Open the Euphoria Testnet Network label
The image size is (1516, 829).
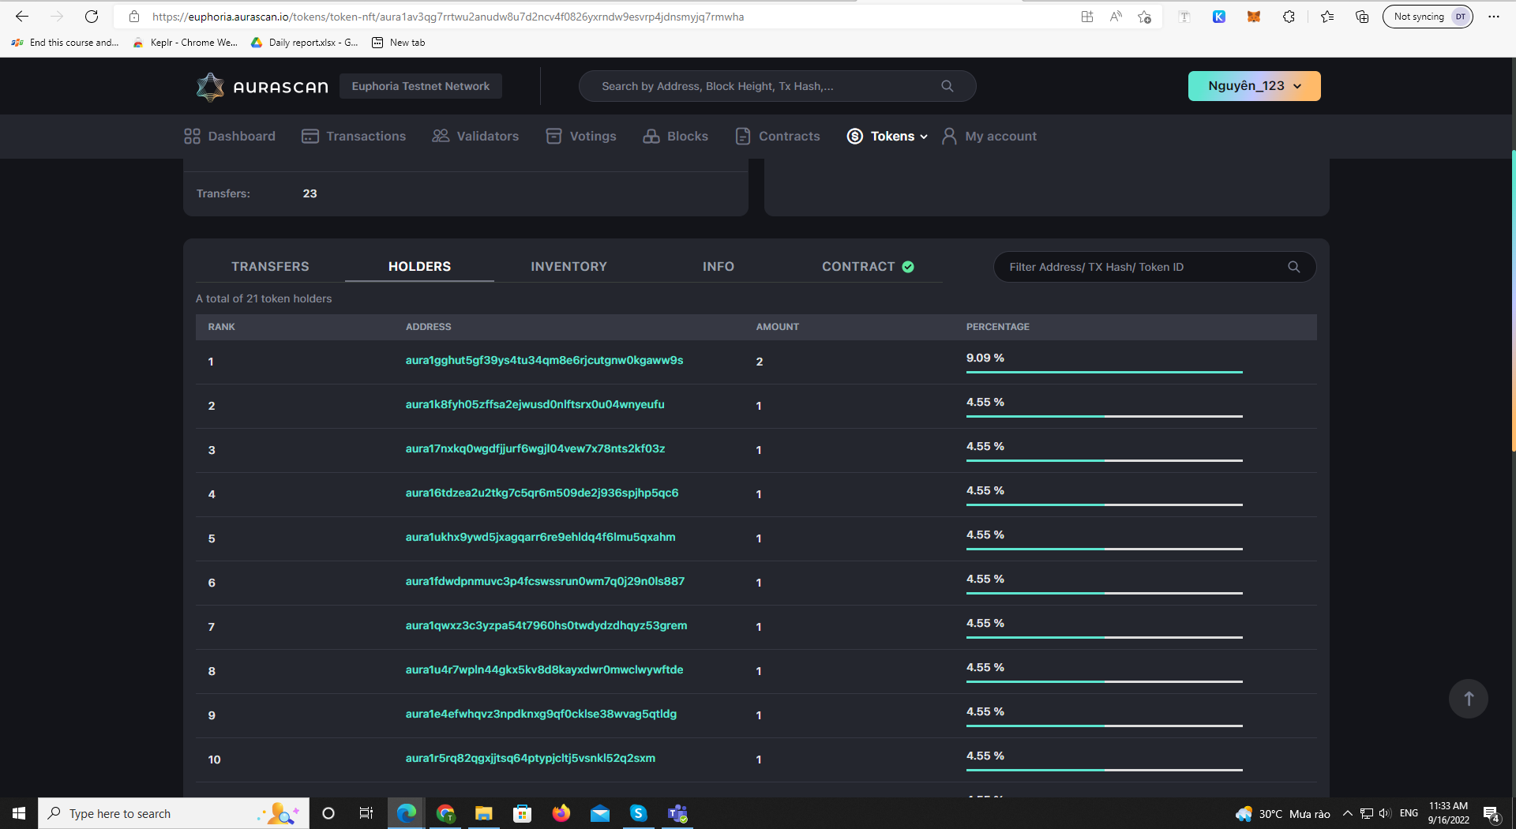tap(420, 85)
